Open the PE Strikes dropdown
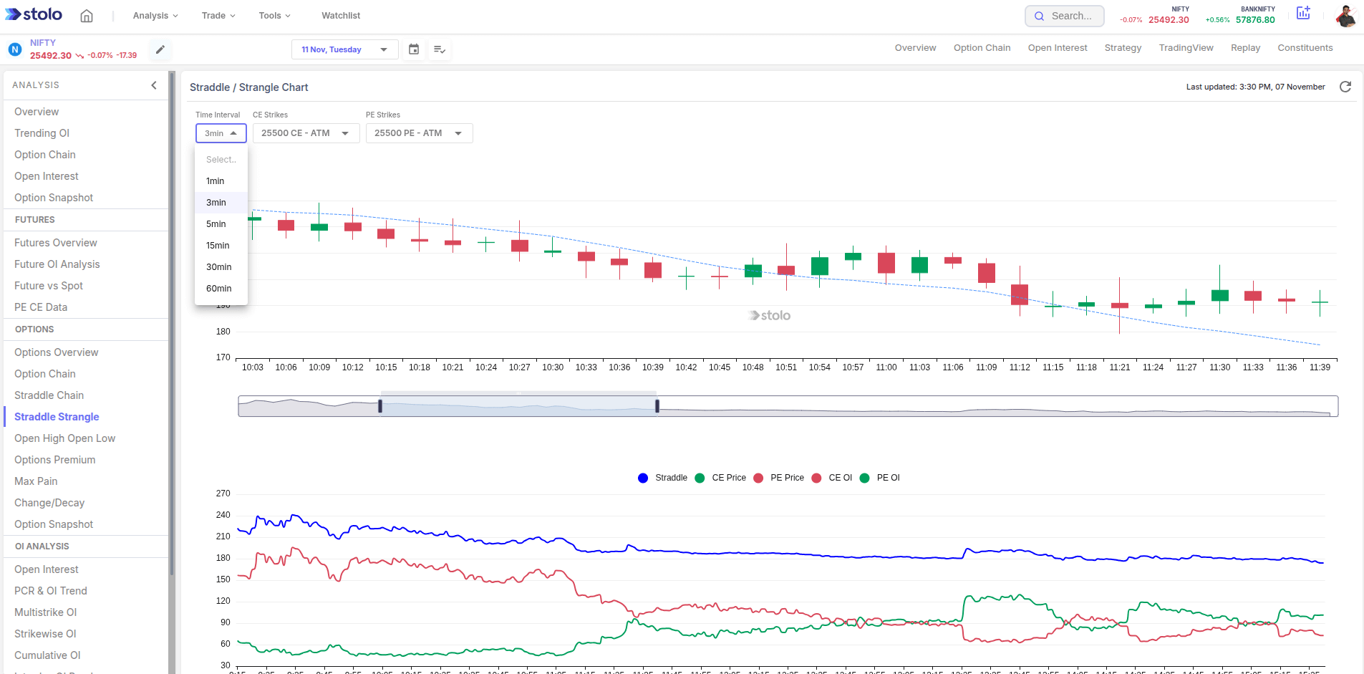This screenshot has height=674, width=1364. click(419, 133)
